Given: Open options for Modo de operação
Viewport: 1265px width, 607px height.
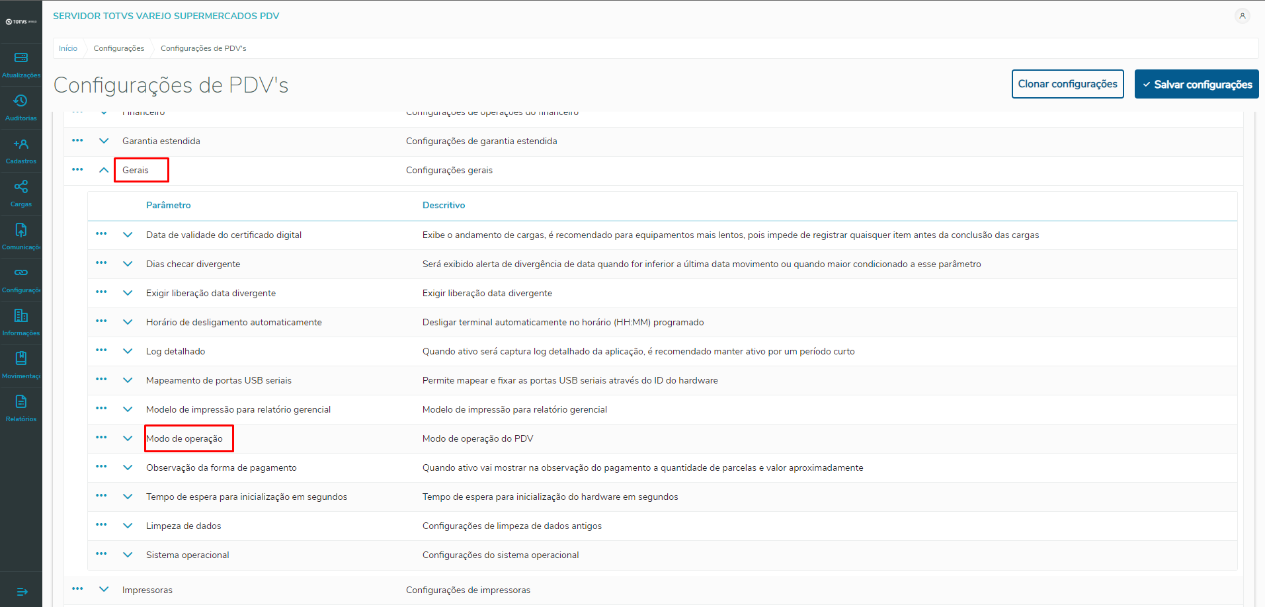Looking at the screenshot, I should (x=101, y=438).
